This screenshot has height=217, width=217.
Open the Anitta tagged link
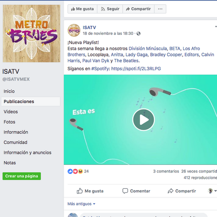(117, 54)
